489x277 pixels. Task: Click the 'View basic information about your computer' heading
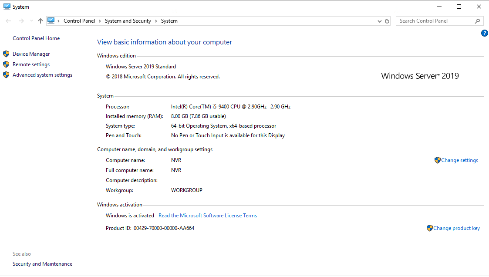pyautogui.click(x=165, y=42)
